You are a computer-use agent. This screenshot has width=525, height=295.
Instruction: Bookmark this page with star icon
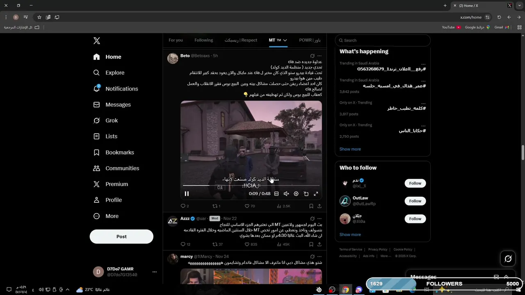tap(39, 17)
